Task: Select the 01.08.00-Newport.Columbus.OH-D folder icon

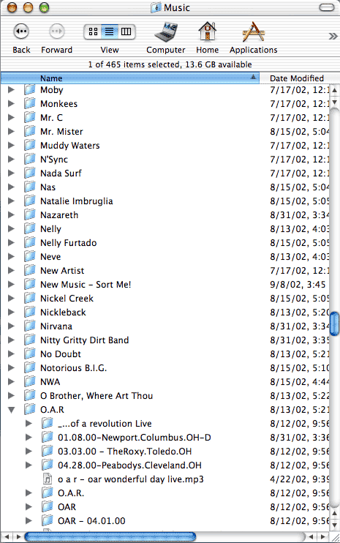Action: pos(48,437)
